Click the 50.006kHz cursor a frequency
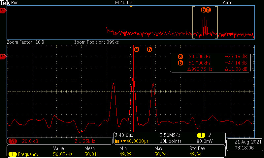The height and width of the screenshot is (158, 264). 200,57
